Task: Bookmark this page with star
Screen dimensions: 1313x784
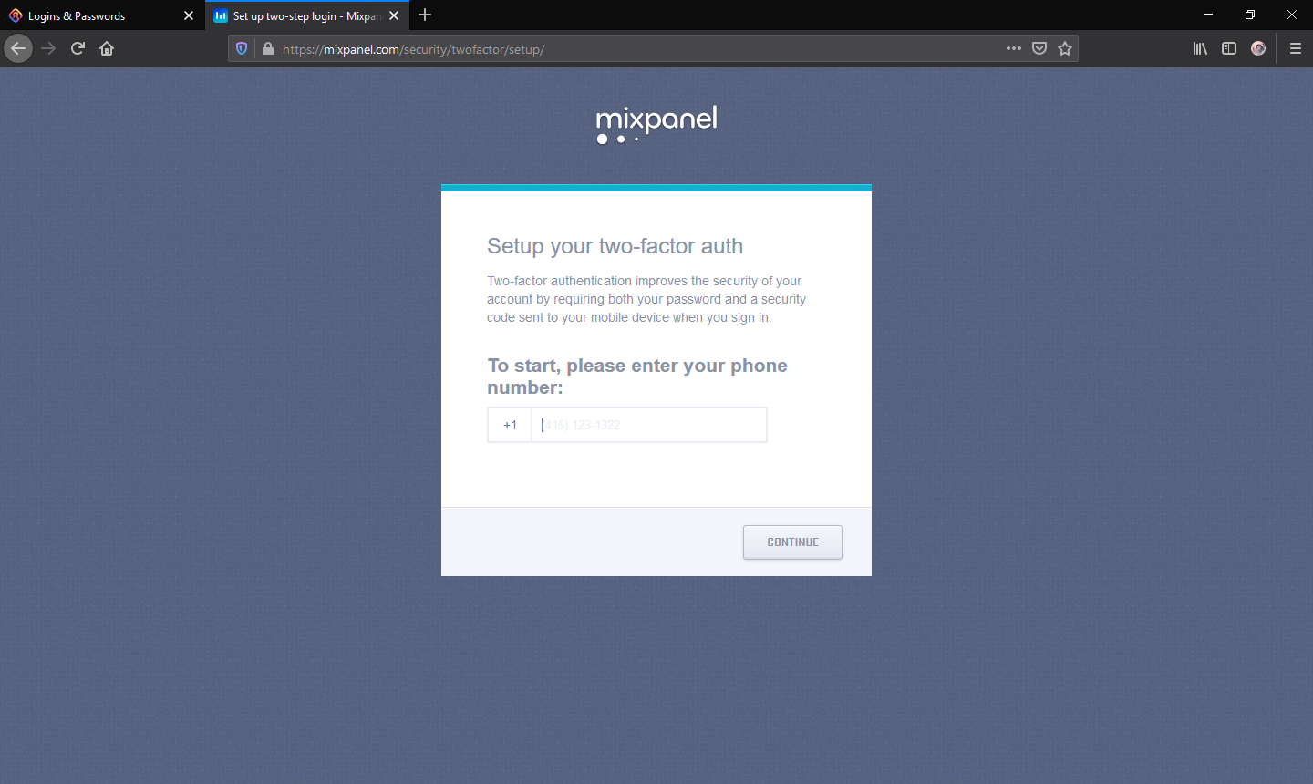Action: click(1065, 48)
